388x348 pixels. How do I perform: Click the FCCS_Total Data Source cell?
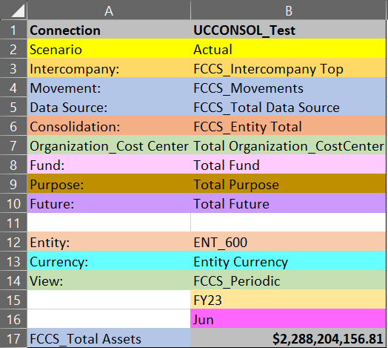coord(288,107)
